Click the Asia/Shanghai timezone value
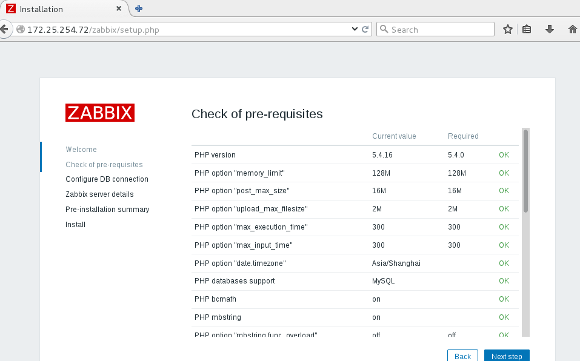Image resolution: width=580 pixels, height=361 pixels. pyautogui.click(x=396, y=263)
